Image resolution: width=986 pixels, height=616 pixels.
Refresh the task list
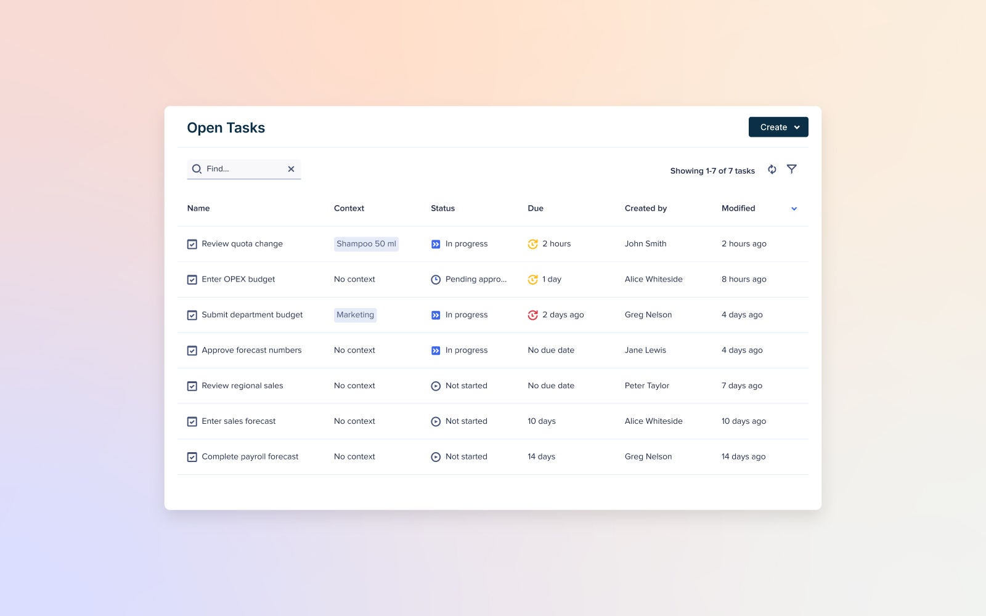[x=772, y=169]
